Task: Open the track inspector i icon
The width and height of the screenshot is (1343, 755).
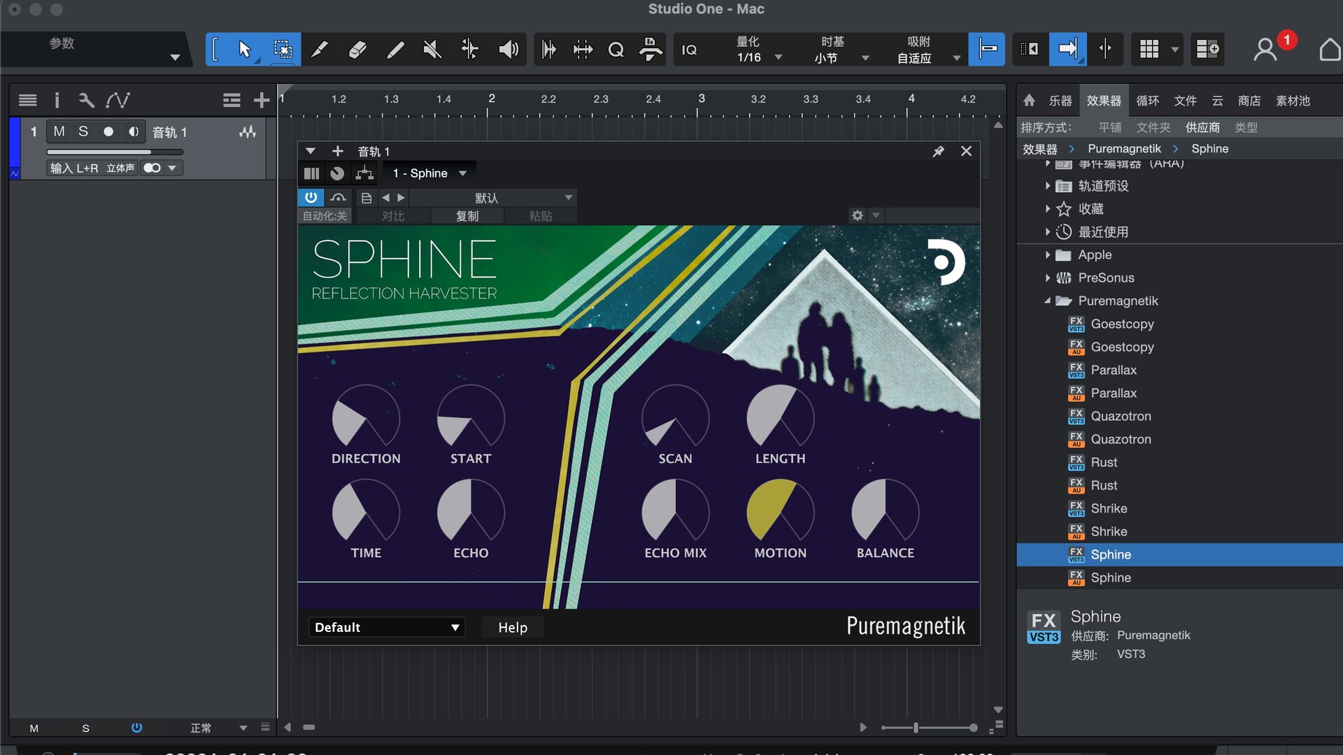Action: point(57,101)
